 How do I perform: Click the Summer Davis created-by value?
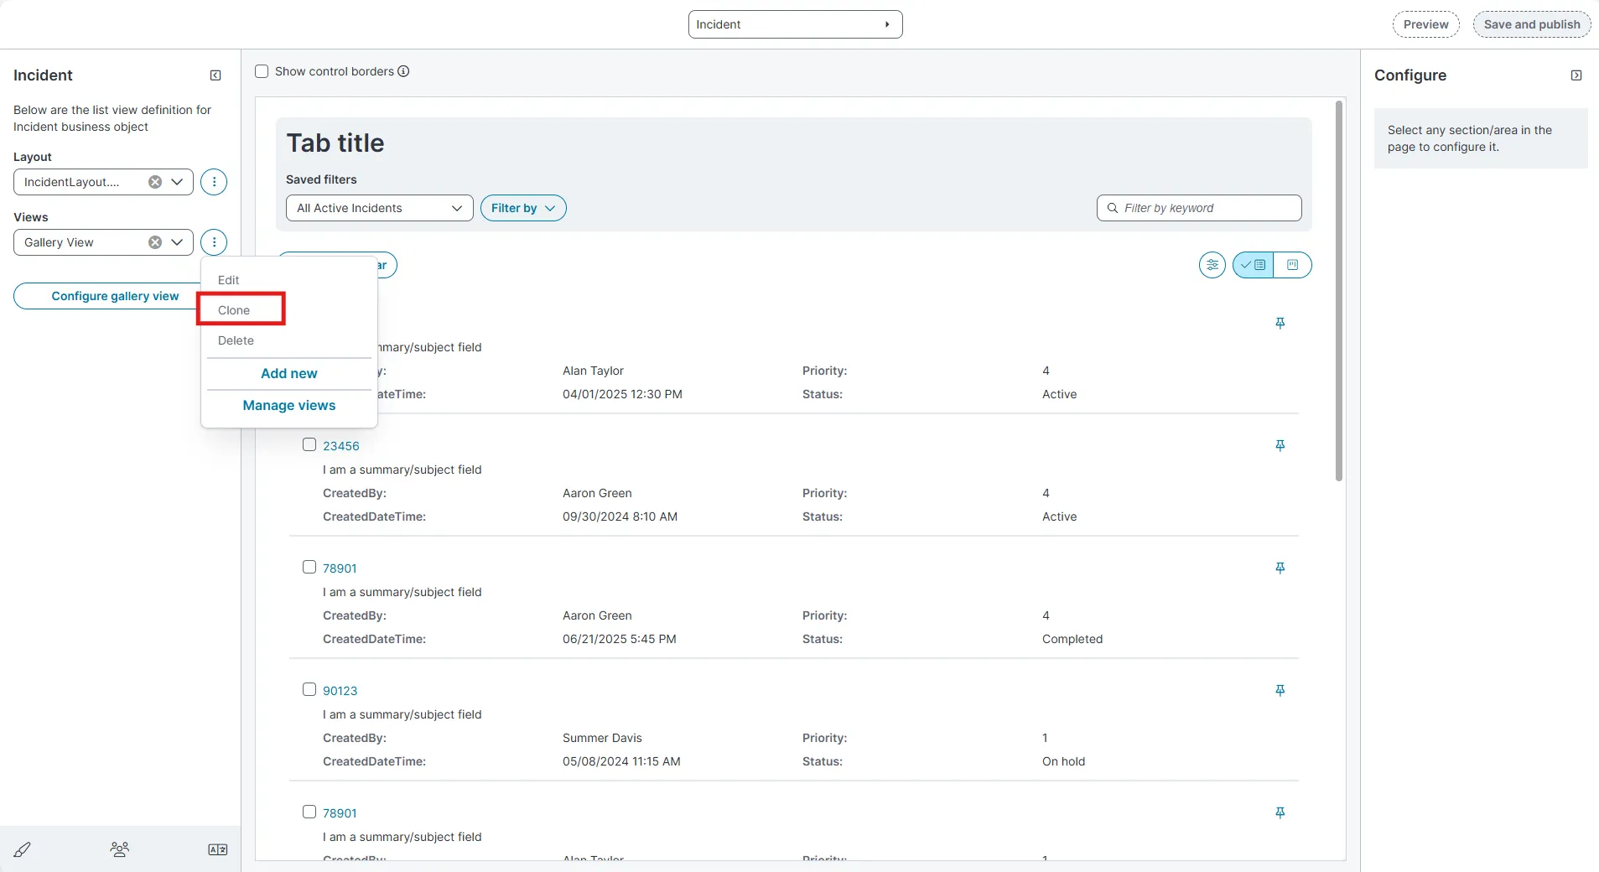pos(602,738)
